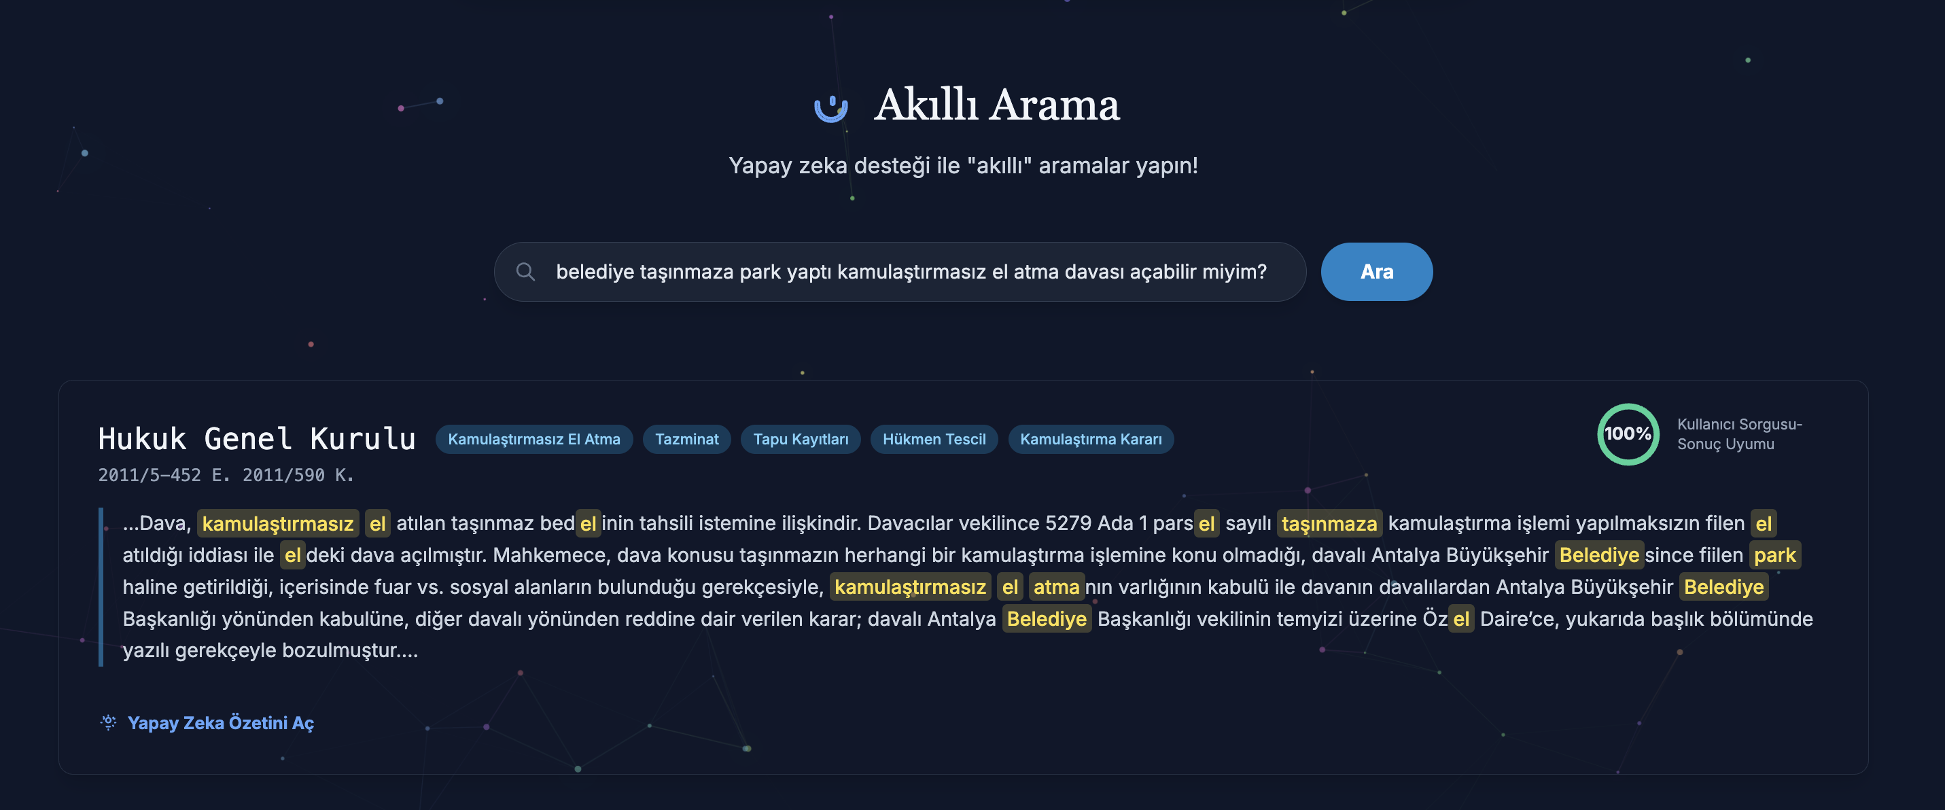Click the magnifier icon in search box
Image resolution: width=1945 pixels, height=810 pixels.
coord(525,272)
